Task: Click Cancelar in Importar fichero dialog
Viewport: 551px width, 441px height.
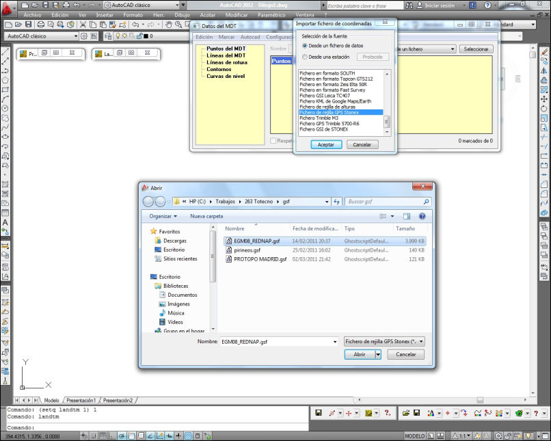Action: pos(362,144)
